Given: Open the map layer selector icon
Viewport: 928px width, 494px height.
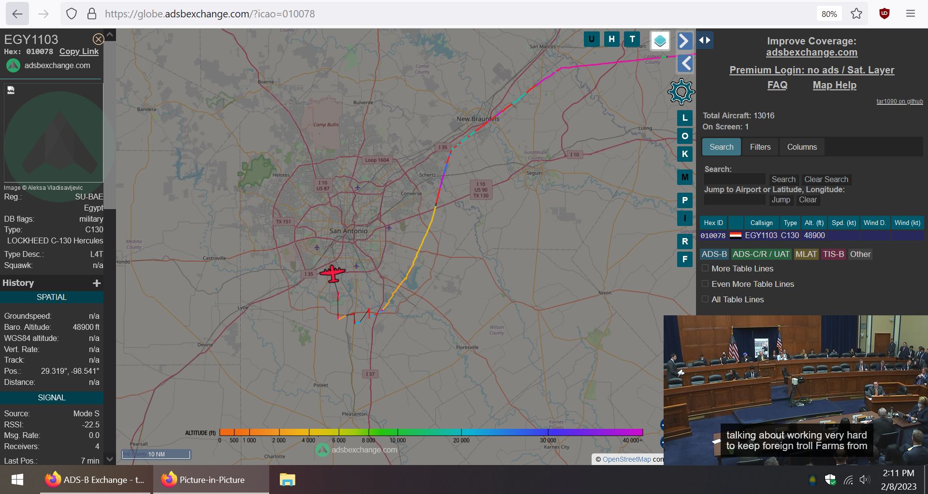Looking at the screenshot, I should (660, 41).
